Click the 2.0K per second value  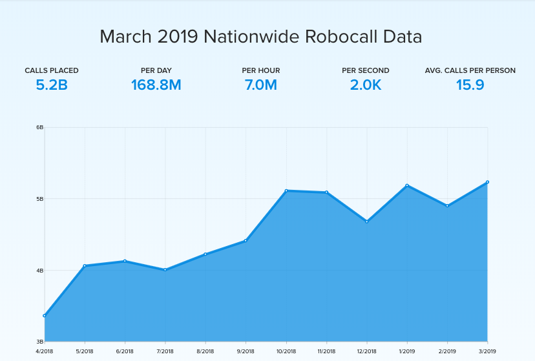(x=366, y=85)
